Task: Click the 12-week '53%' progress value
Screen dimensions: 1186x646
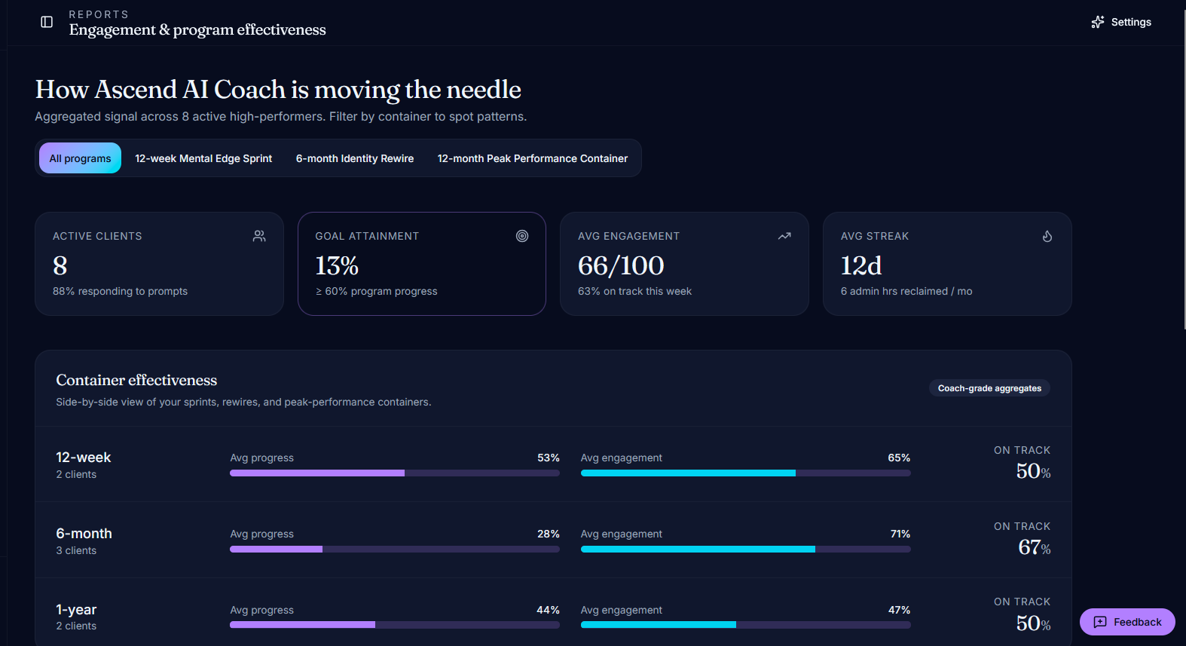Action: pyautogui.click(x=549, y=458)
